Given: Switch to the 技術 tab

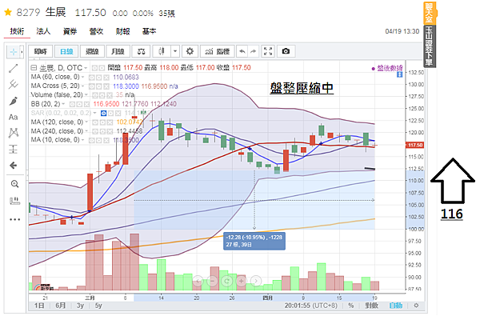Looking at the screenshot, I should tap(17, 31).
